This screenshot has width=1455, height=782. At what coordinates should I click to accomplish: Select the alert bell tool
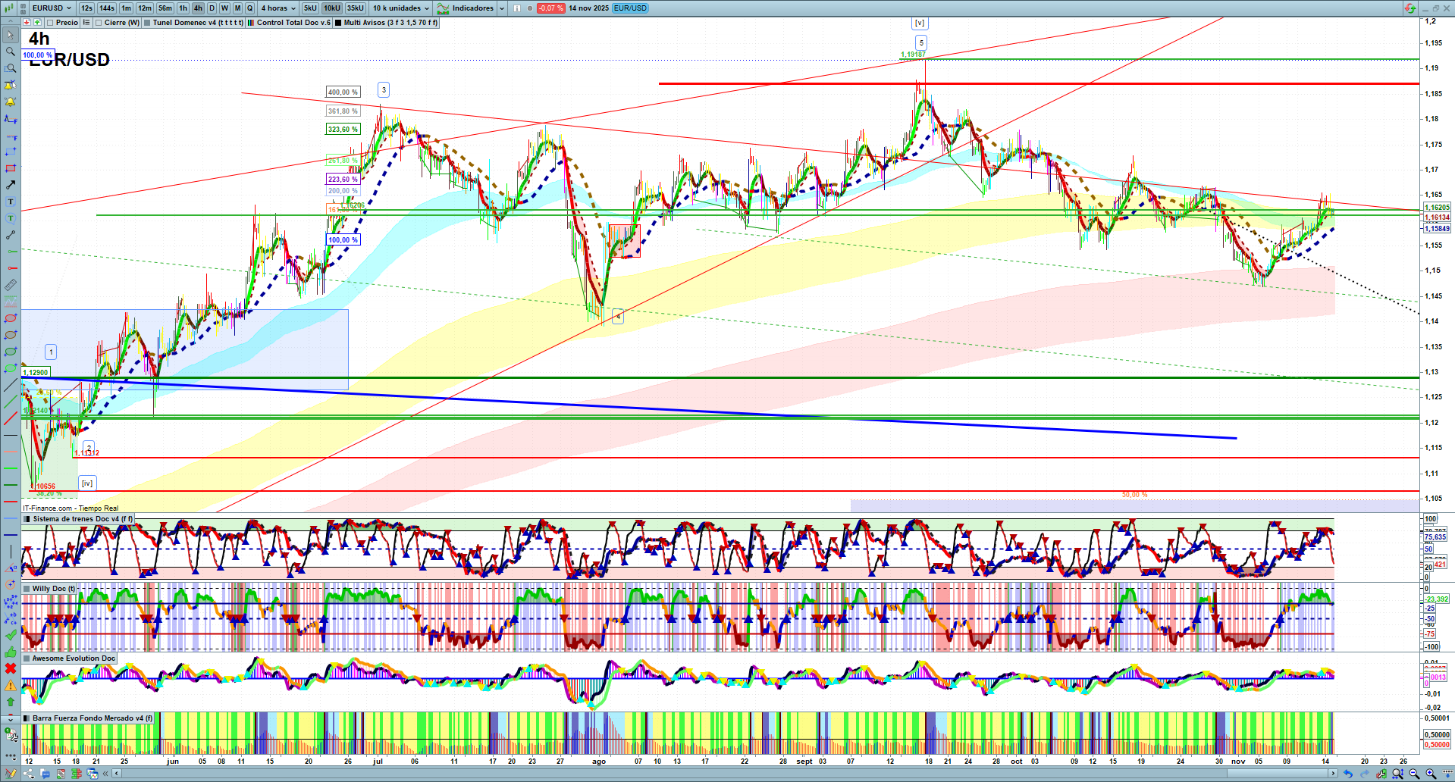(10, 102)
